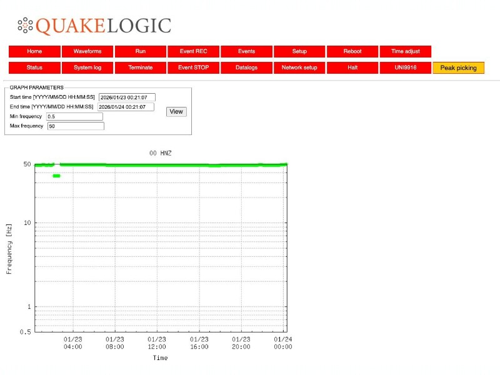The width and height of the screenshot is (500, 375).
Task: Select the yellow Peak picking tab
Action: pyautogui.click(x=458, y=68)
